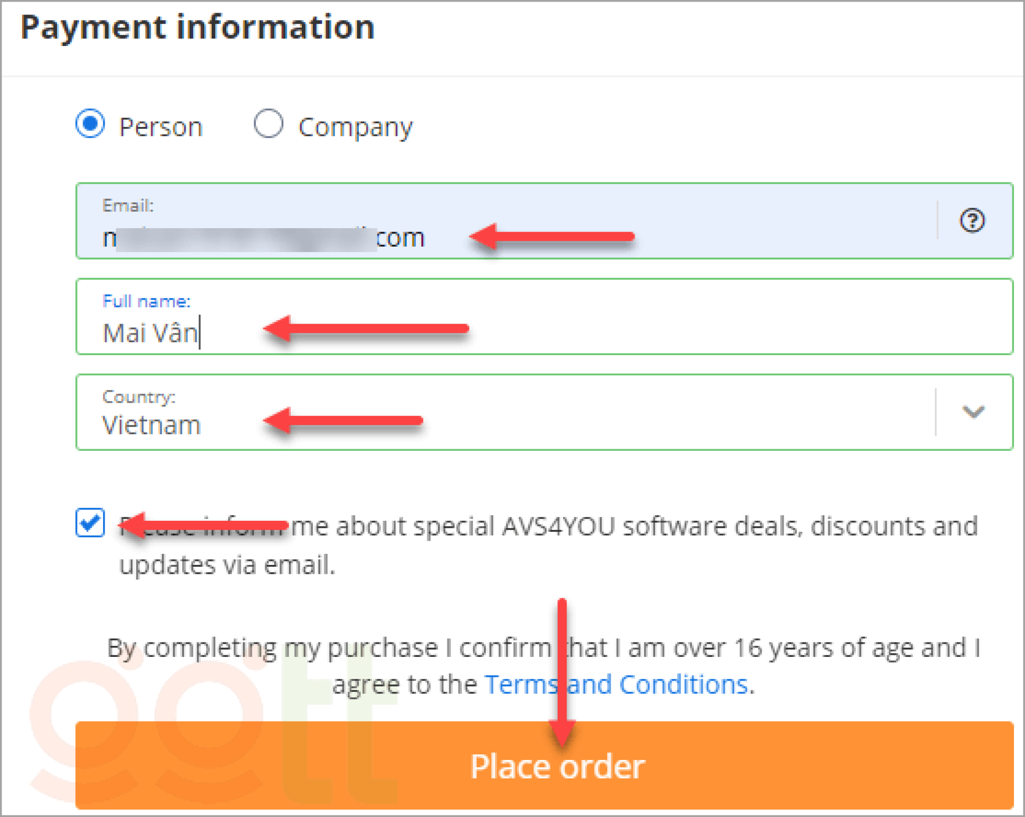Select the Person radio button
This screenshot has height=817, width=1025.
click(91, 124)
